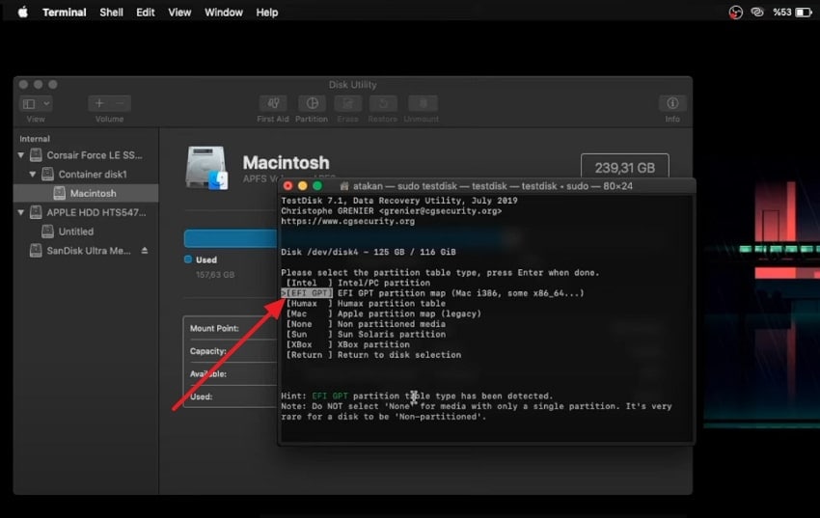The width and height of the screenshot is (820, 518).
Task: Click the Macintosh volume title heading
Action: (x=287, y=163)
